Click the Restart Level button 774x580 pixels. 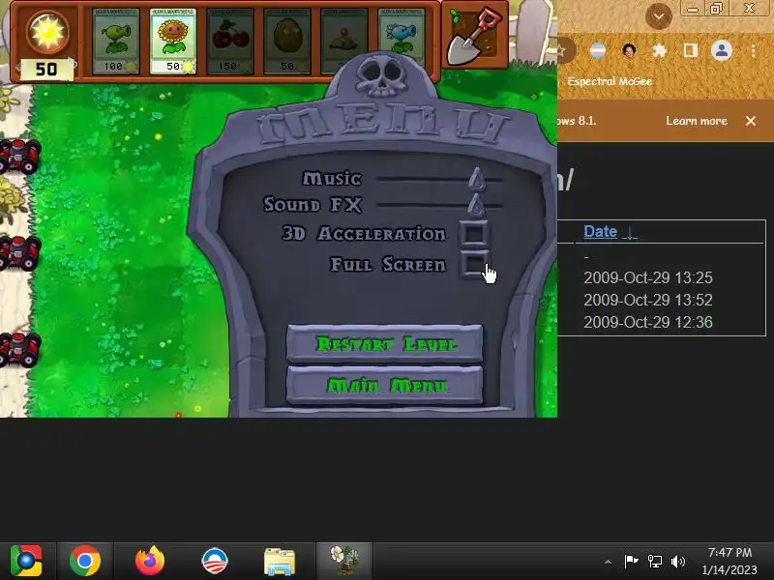[x=384, y=343]
